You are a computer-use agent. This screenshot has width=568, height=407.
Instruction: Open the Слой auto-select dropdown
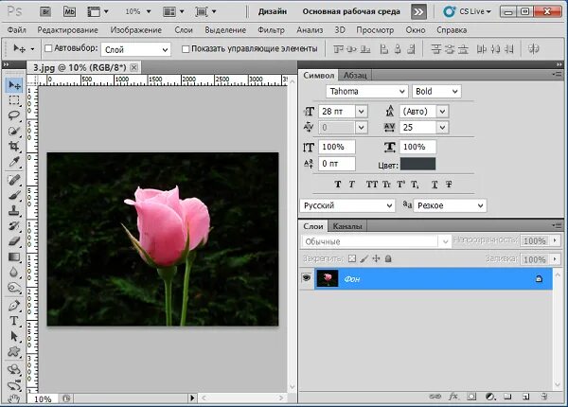(135, 49)
